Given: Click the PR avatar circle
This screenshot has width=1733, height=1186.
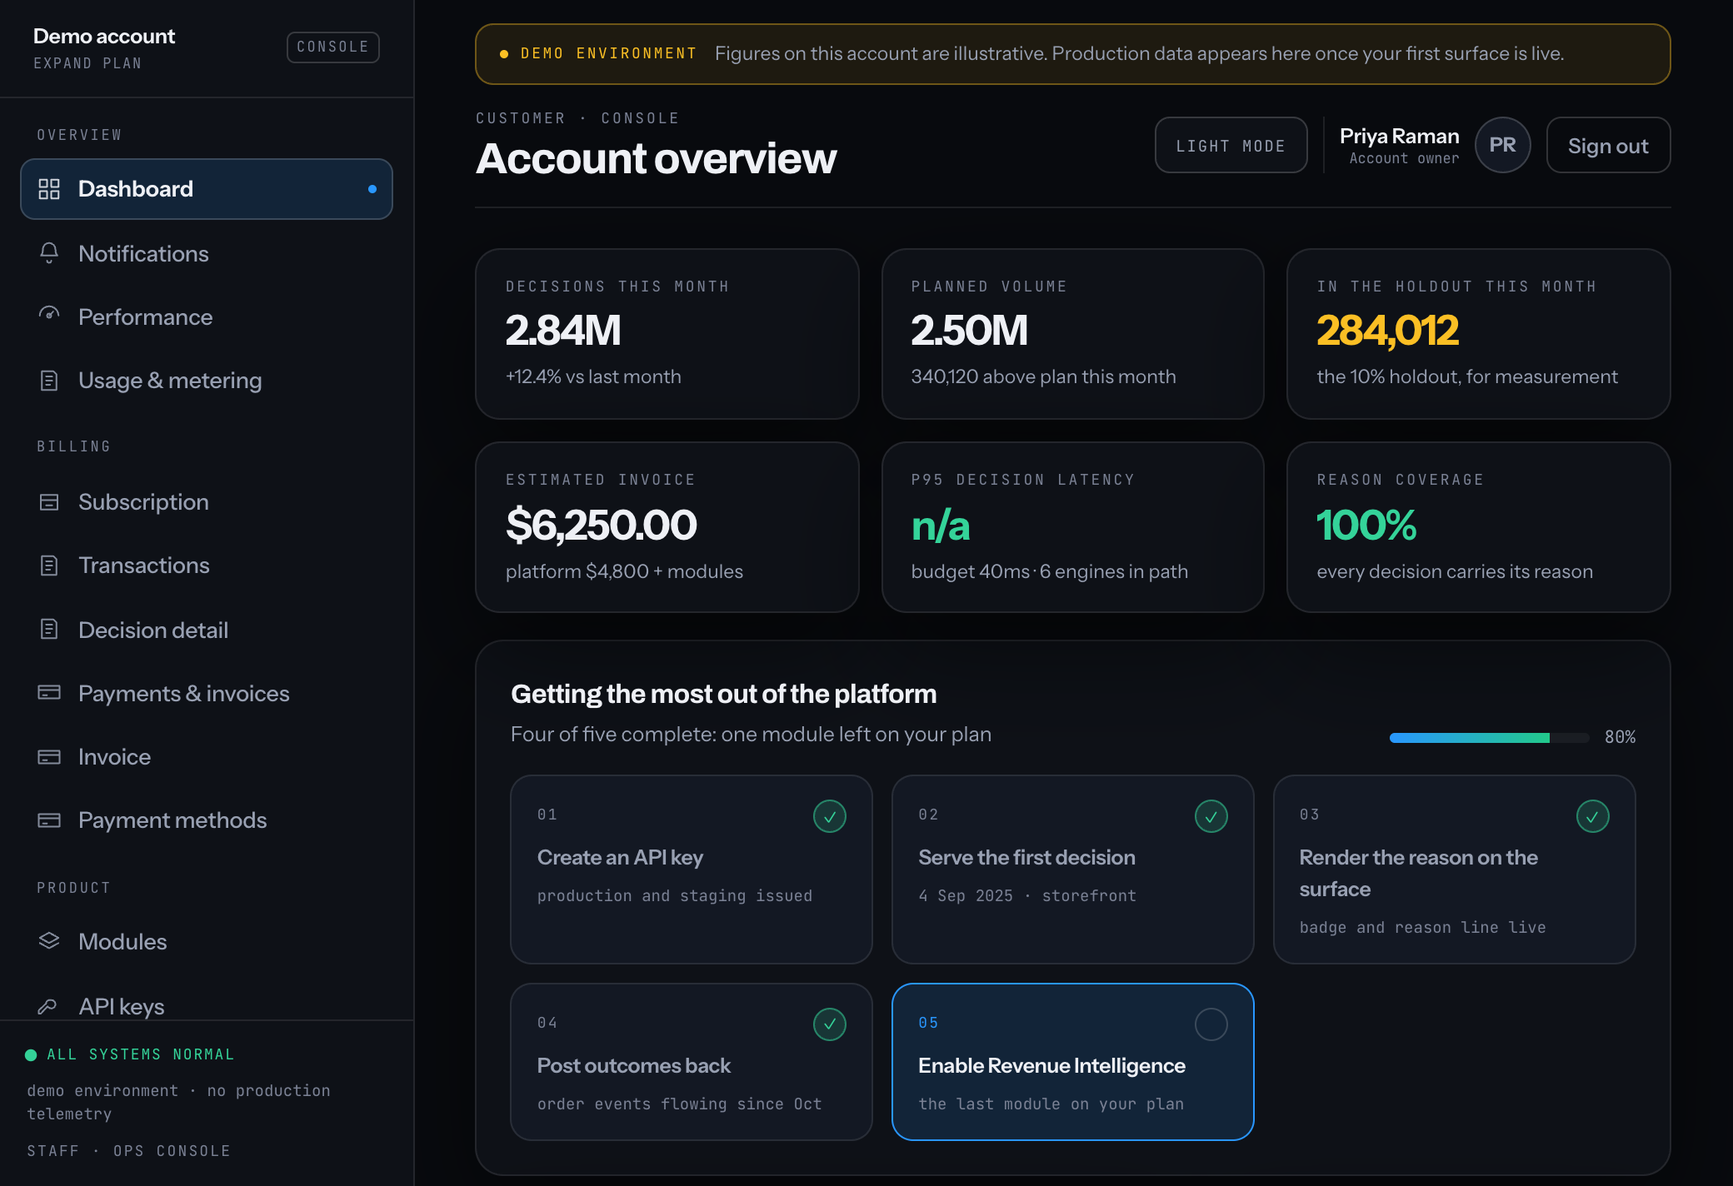Looking at the screenshot, I should (x=1502, y=145).
